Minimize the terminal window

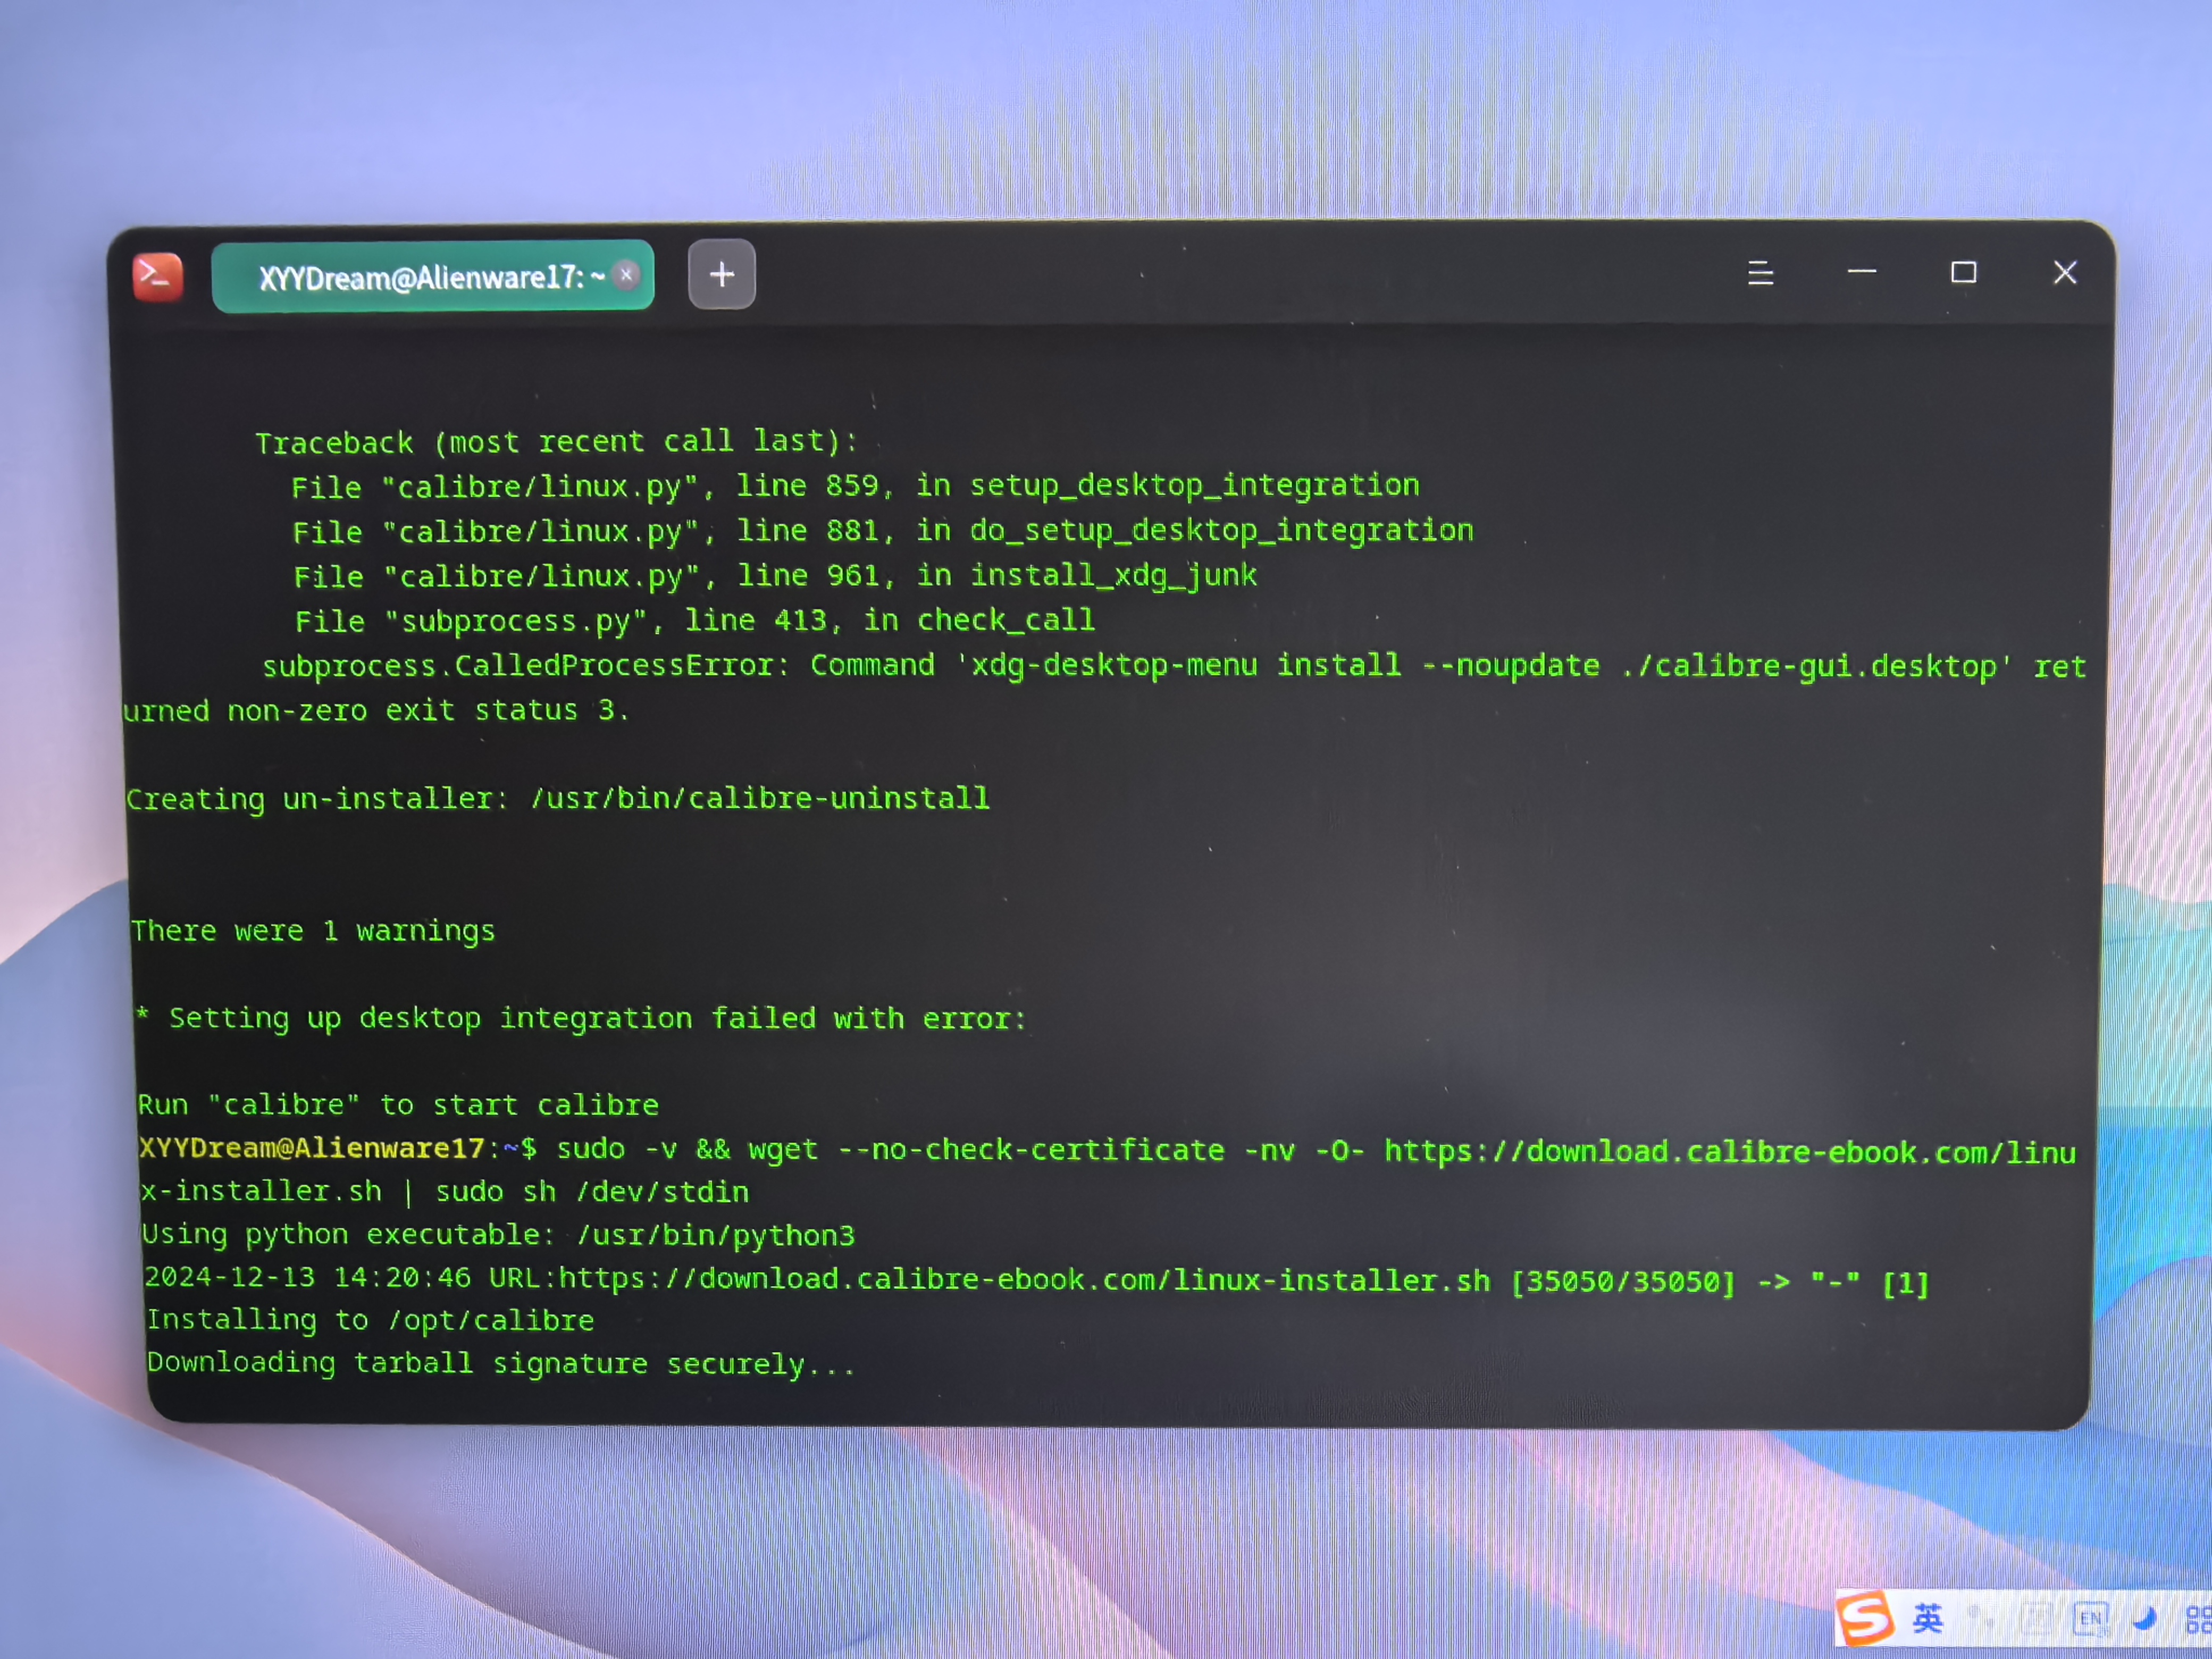pyautogui.click(x=1861, y=271)
